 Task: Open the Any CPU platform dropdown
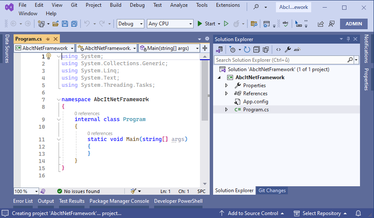coord(170,24)
